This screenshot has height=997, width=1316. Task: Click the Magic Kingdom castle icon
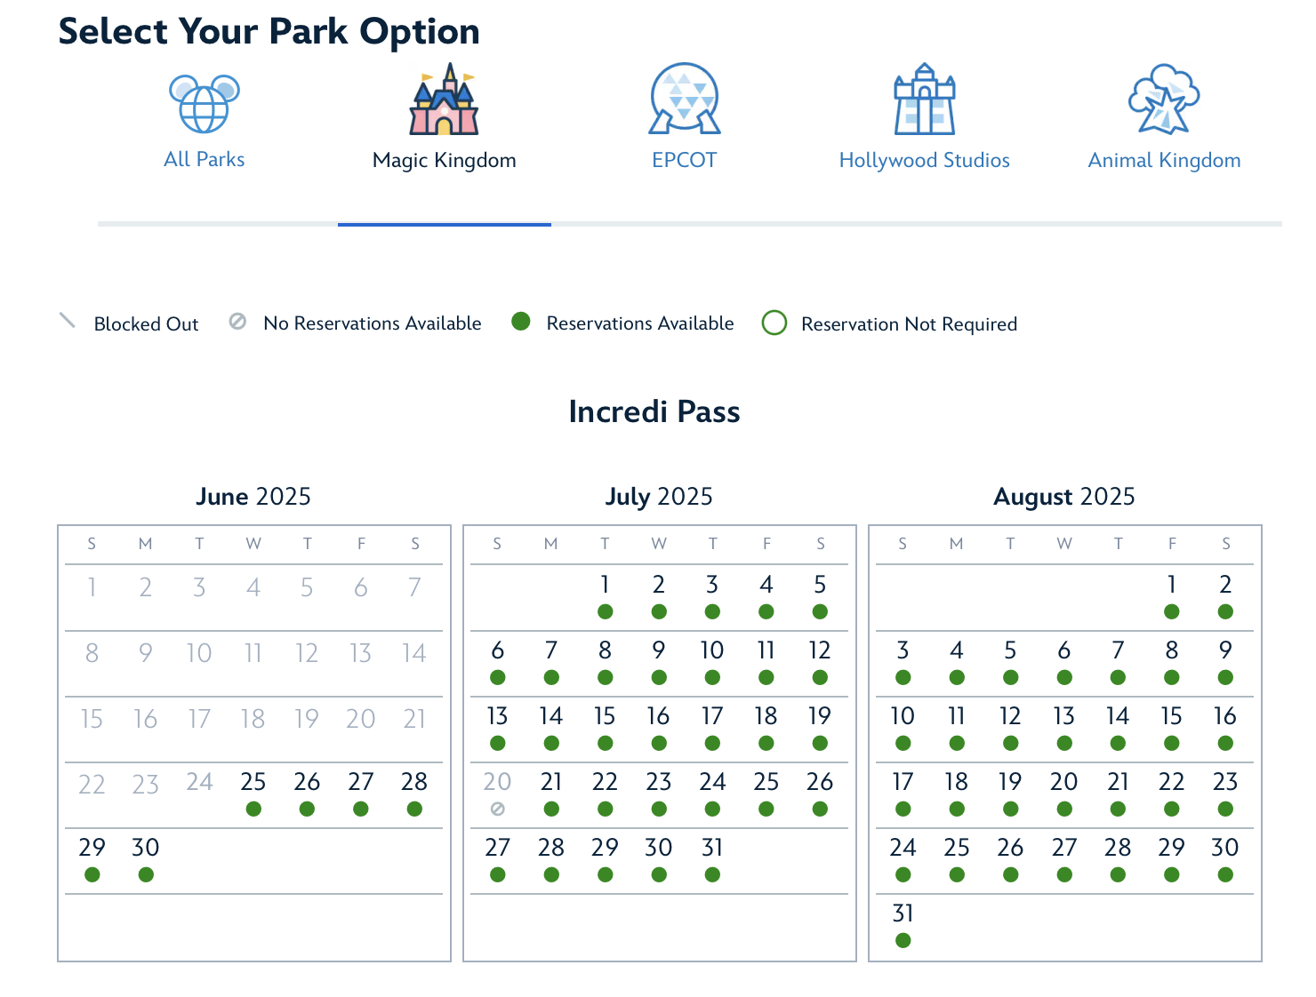pos(444,100)
